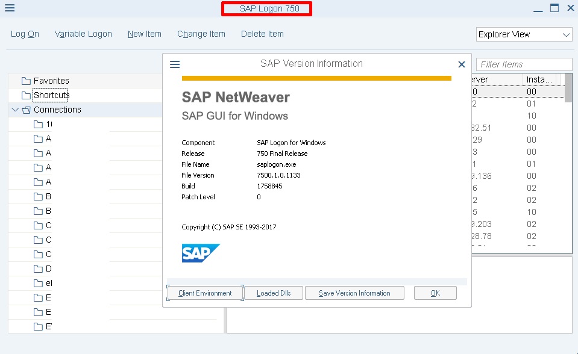Maximize the SAP Logon 750 window

pos(554,8)
